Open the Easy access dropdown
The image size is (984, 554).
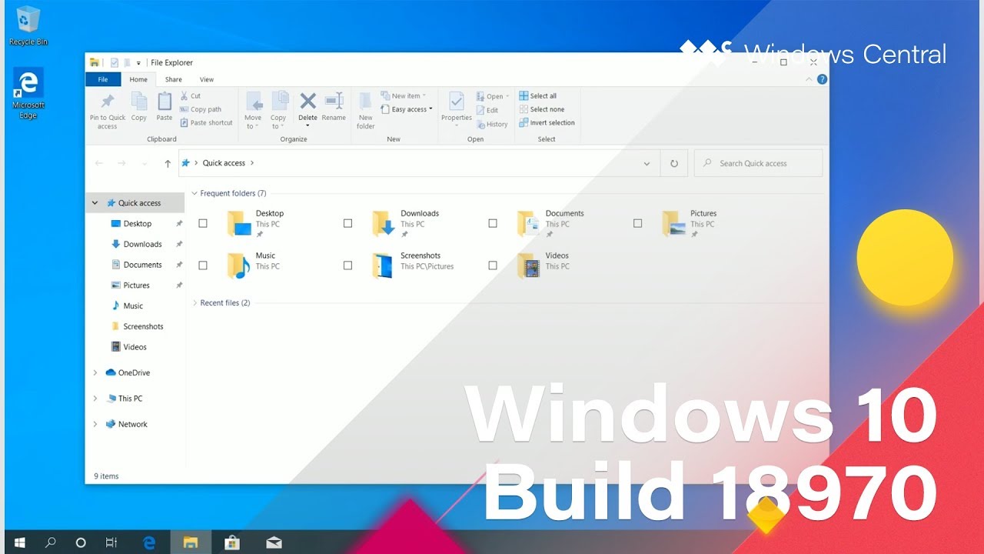(x=407, y=109)
